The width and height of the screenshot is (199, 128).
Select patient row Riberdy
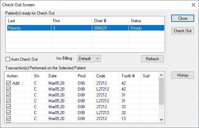(86, 28)
